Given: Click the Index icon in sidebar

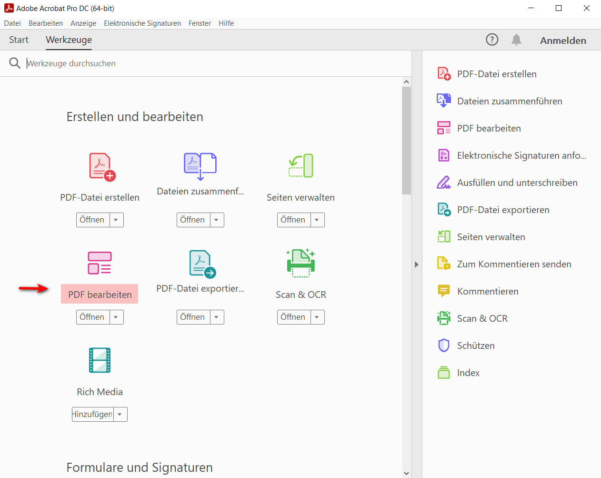Looking at the screenshot, I should click(444, 372).
